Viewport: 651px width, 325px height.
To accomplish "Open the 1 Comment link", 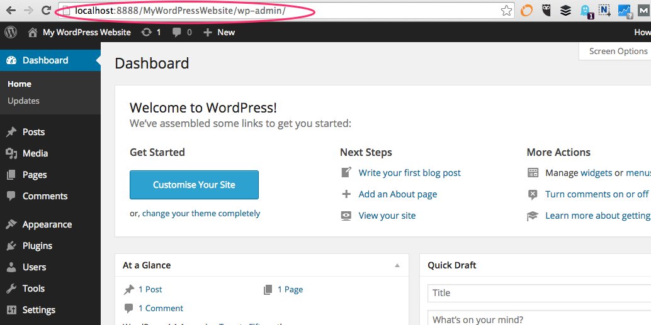I will [161, 309].
